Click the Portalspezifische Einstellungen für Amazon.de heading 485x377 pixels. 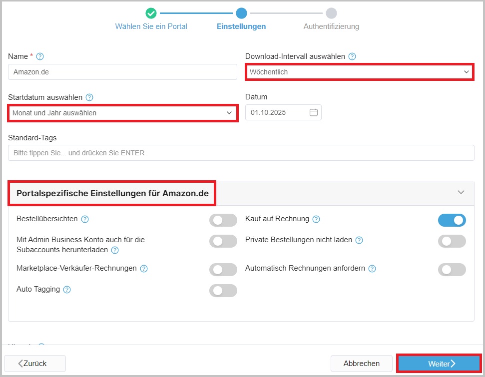click(x=112, y=193)
